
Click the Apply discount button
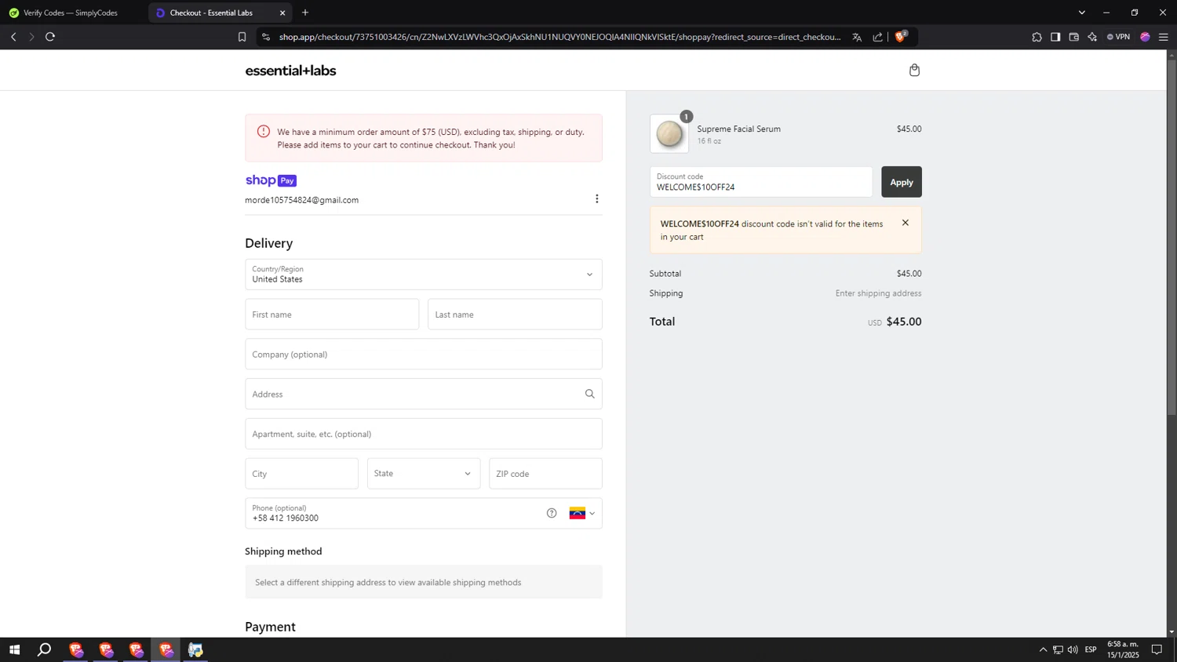[901, 182]
